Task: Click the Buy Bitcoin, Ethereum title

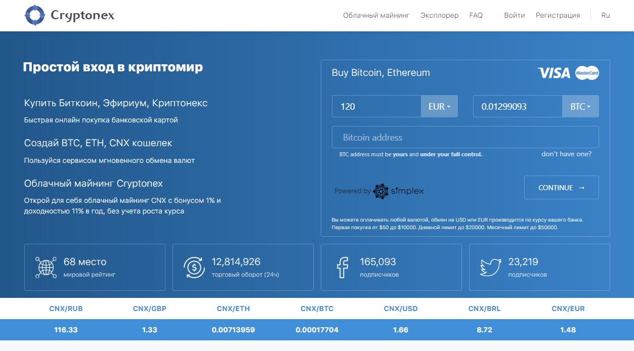Action: tap(381, 73)
